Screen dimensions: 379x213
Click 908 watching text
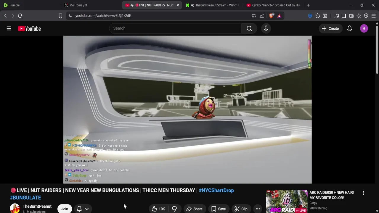[318, 208]
